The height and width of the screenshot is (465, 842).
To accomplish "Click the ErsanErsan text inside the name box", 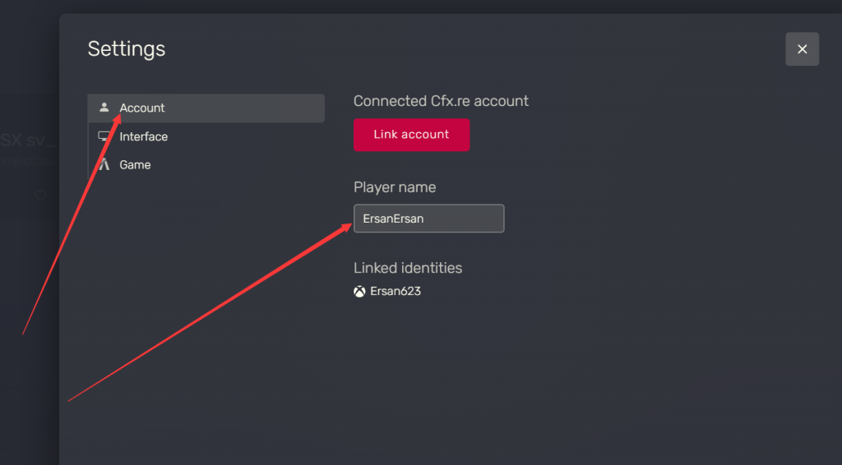I will point(393,219).
